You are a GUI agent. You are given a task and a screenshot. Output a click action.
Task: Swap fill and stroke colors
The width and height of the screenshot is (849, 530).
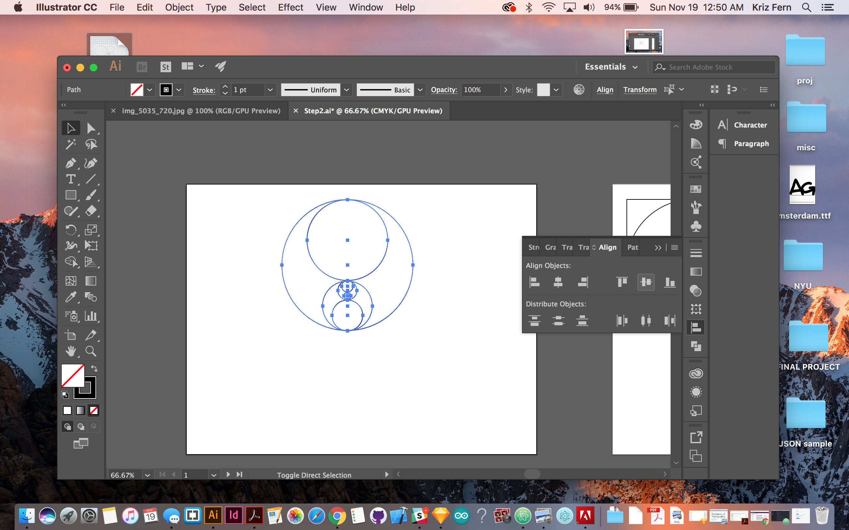pos(95,368)
